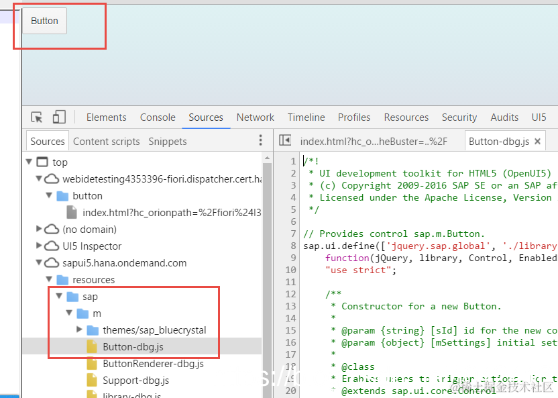
Task: Click cloud icon beside UI5 Inspector
Action: click(x=52, y=246)
